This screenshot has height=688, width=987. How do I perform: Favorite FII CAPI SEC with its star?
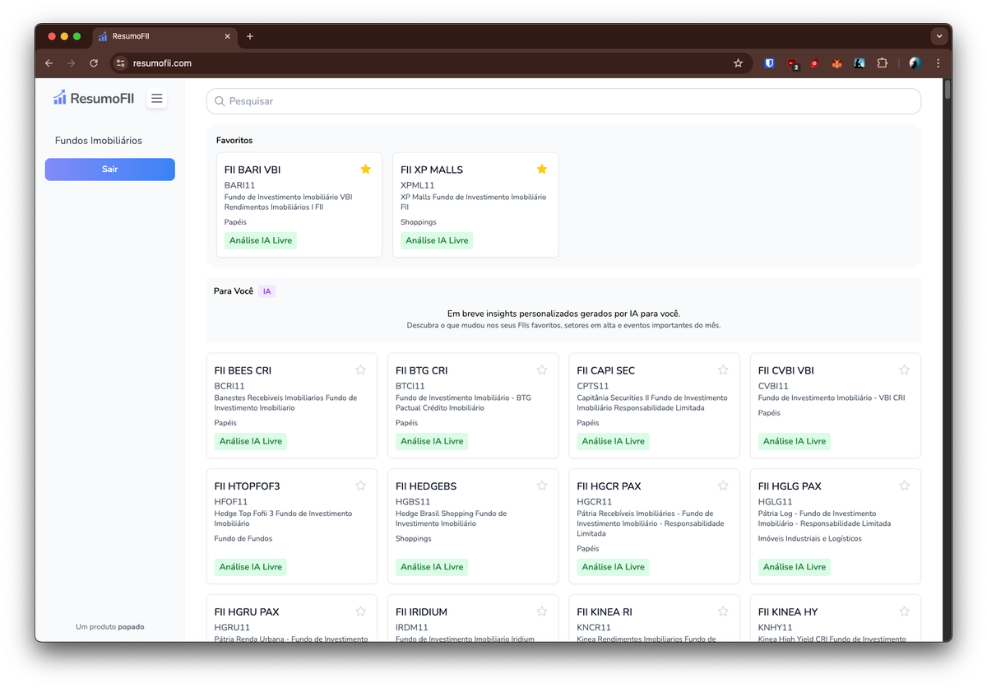(x=723, y=370)
